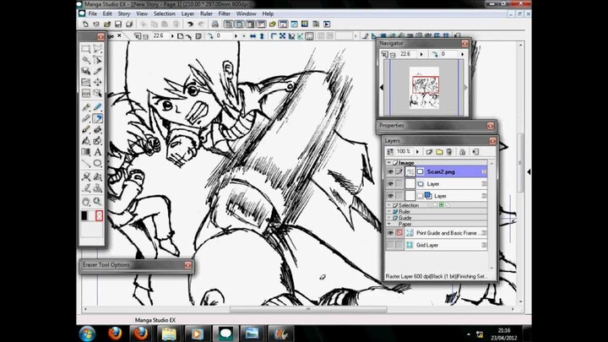
Task: Select the Polyline Lasso tool
Action: pos(98,49)
